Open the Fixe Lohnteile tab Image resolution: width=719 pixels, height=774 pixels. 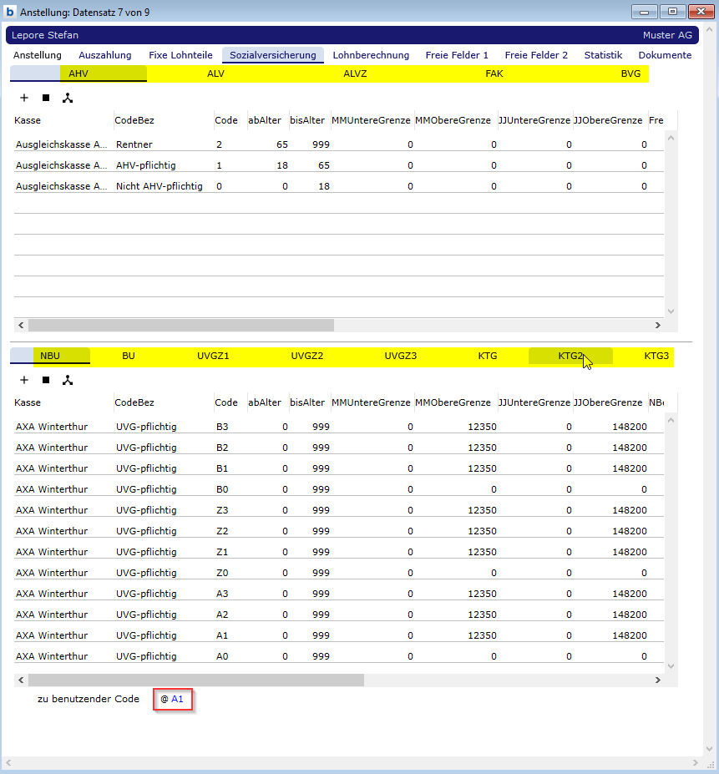[x=180, y=55]
